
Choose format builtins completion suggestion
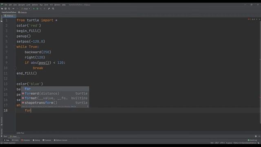55,98
